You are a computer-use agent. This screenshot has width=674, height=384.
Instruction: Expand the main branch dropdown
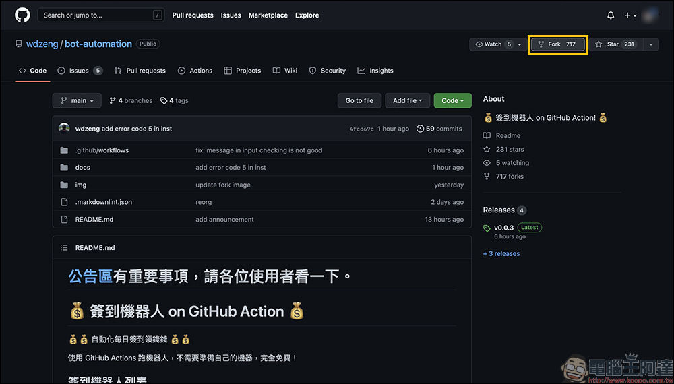coord(77,100)
